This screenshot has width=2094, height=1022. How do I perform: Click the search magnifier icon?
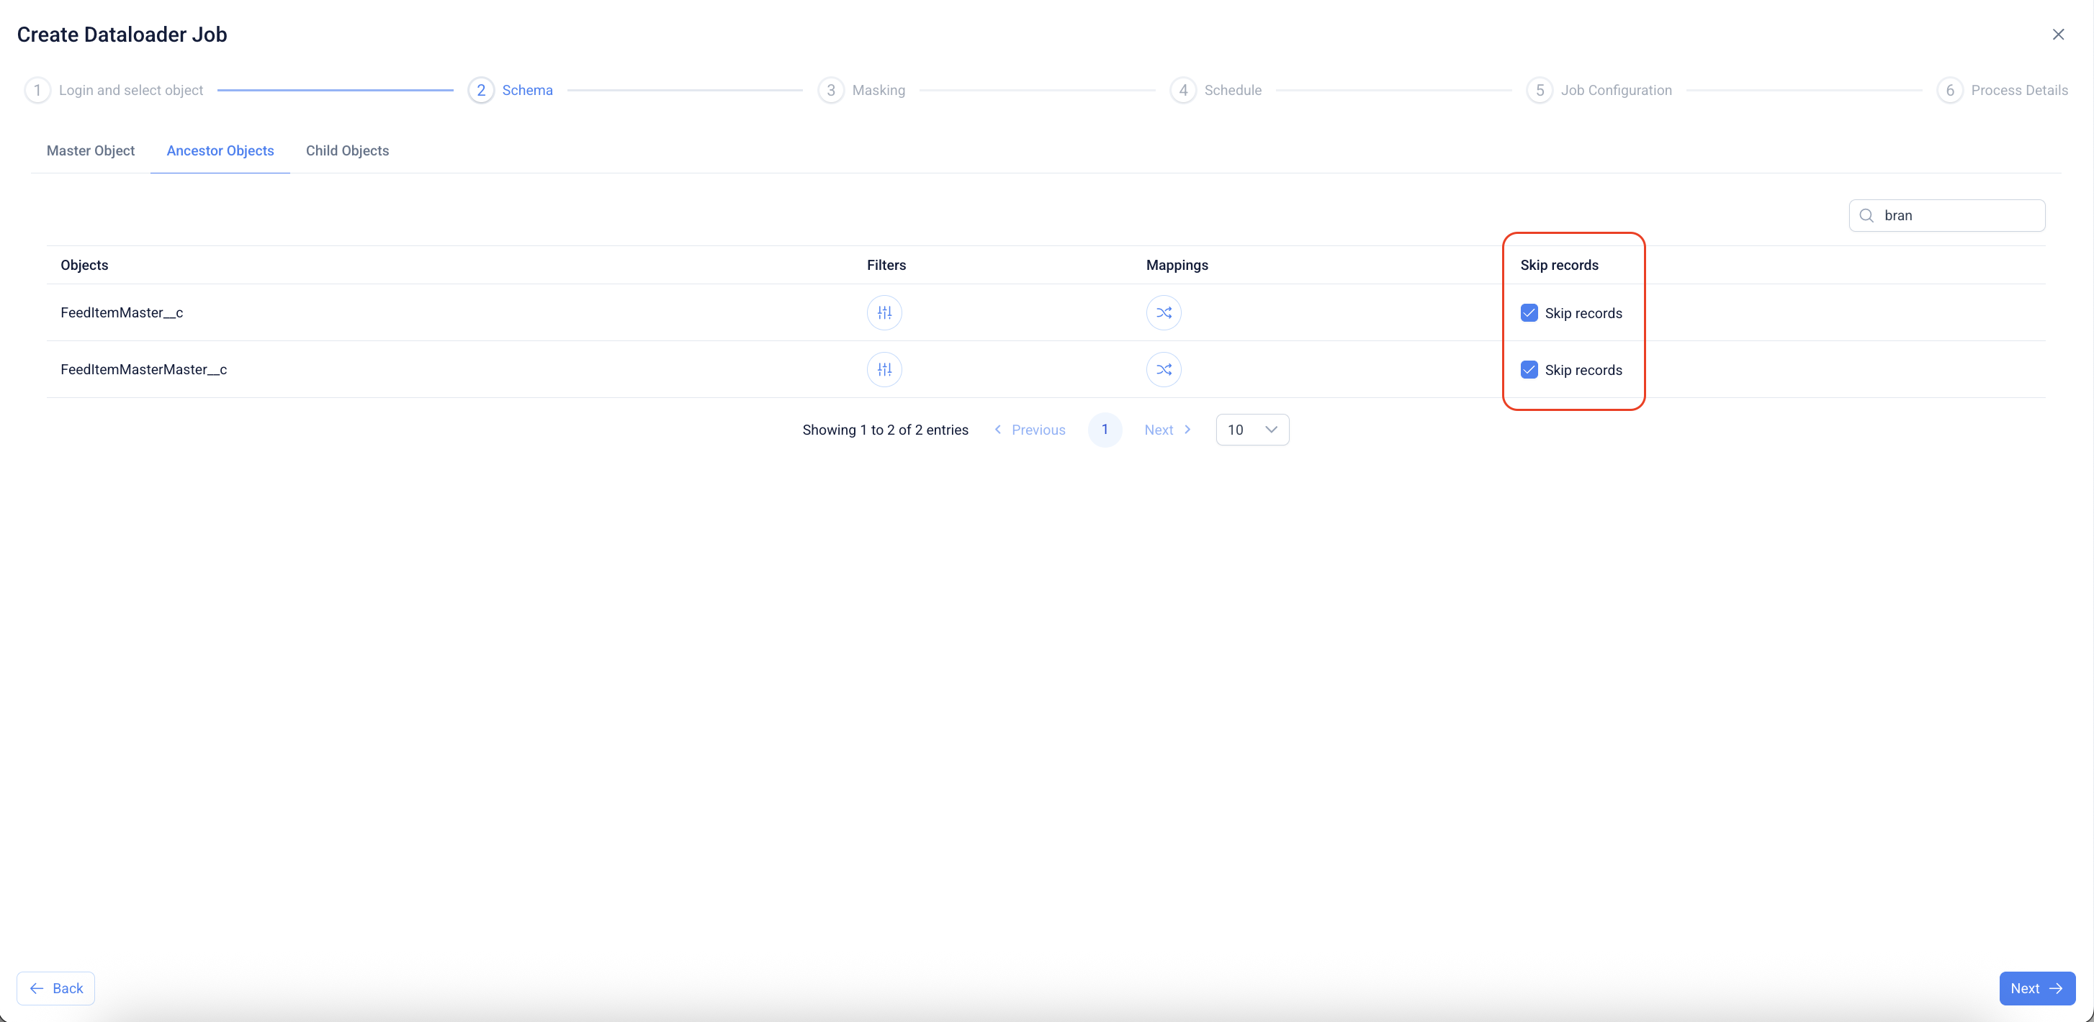point(1866,215)
